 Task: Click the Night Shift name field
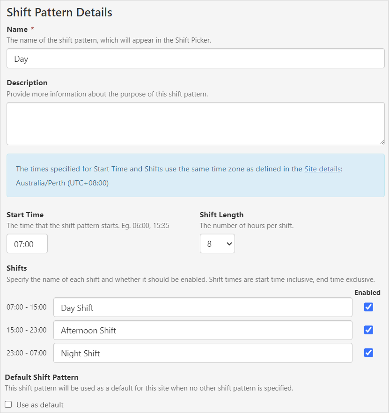tap(203, 353)
